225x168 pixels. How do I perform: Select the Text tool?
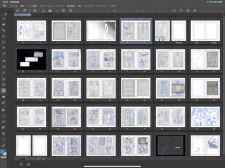(3, 134)
